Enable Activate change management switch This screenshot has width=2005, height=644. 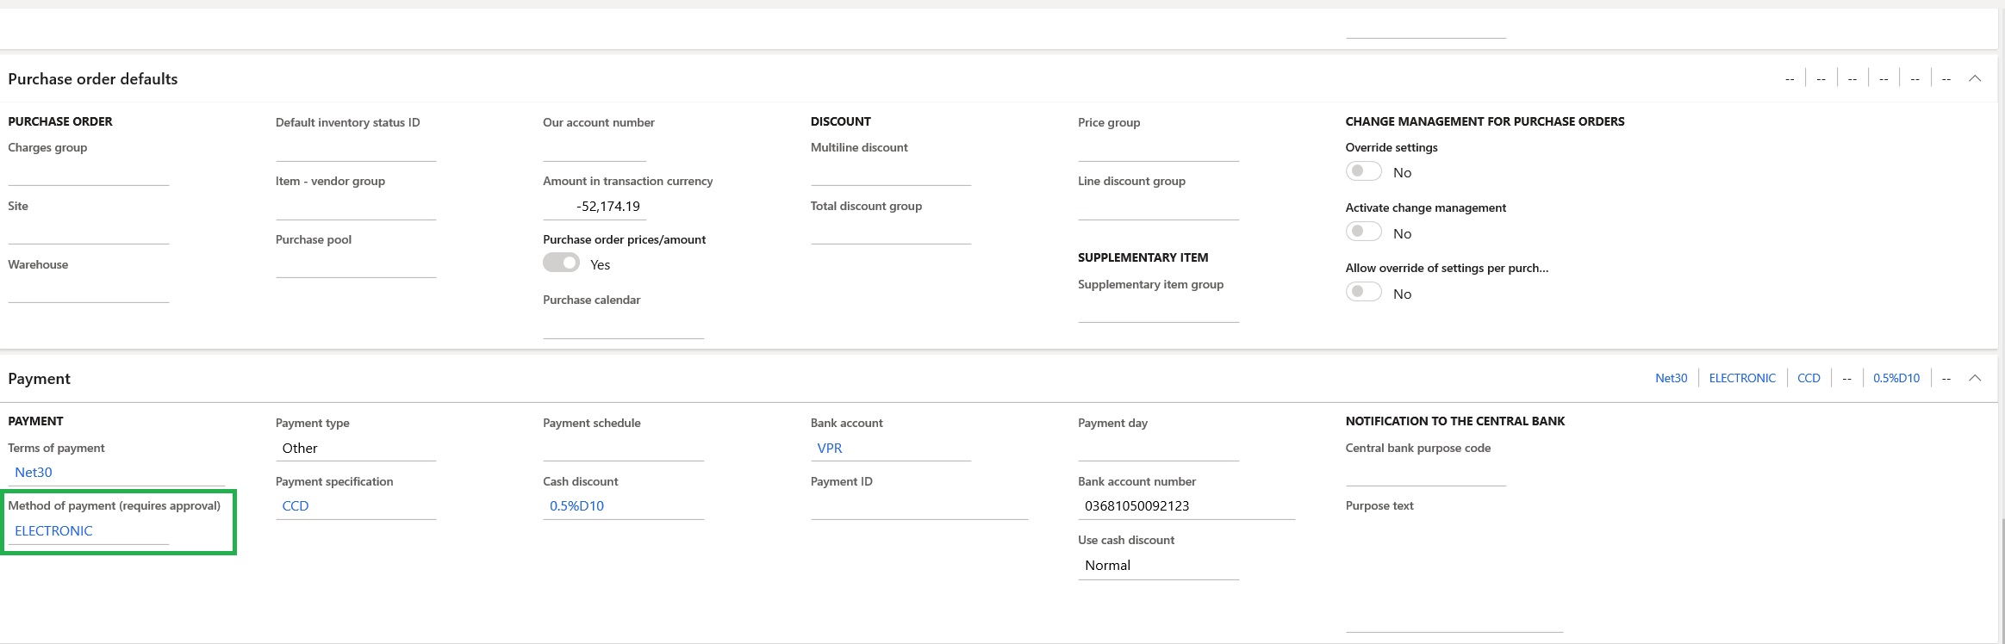1363,232
